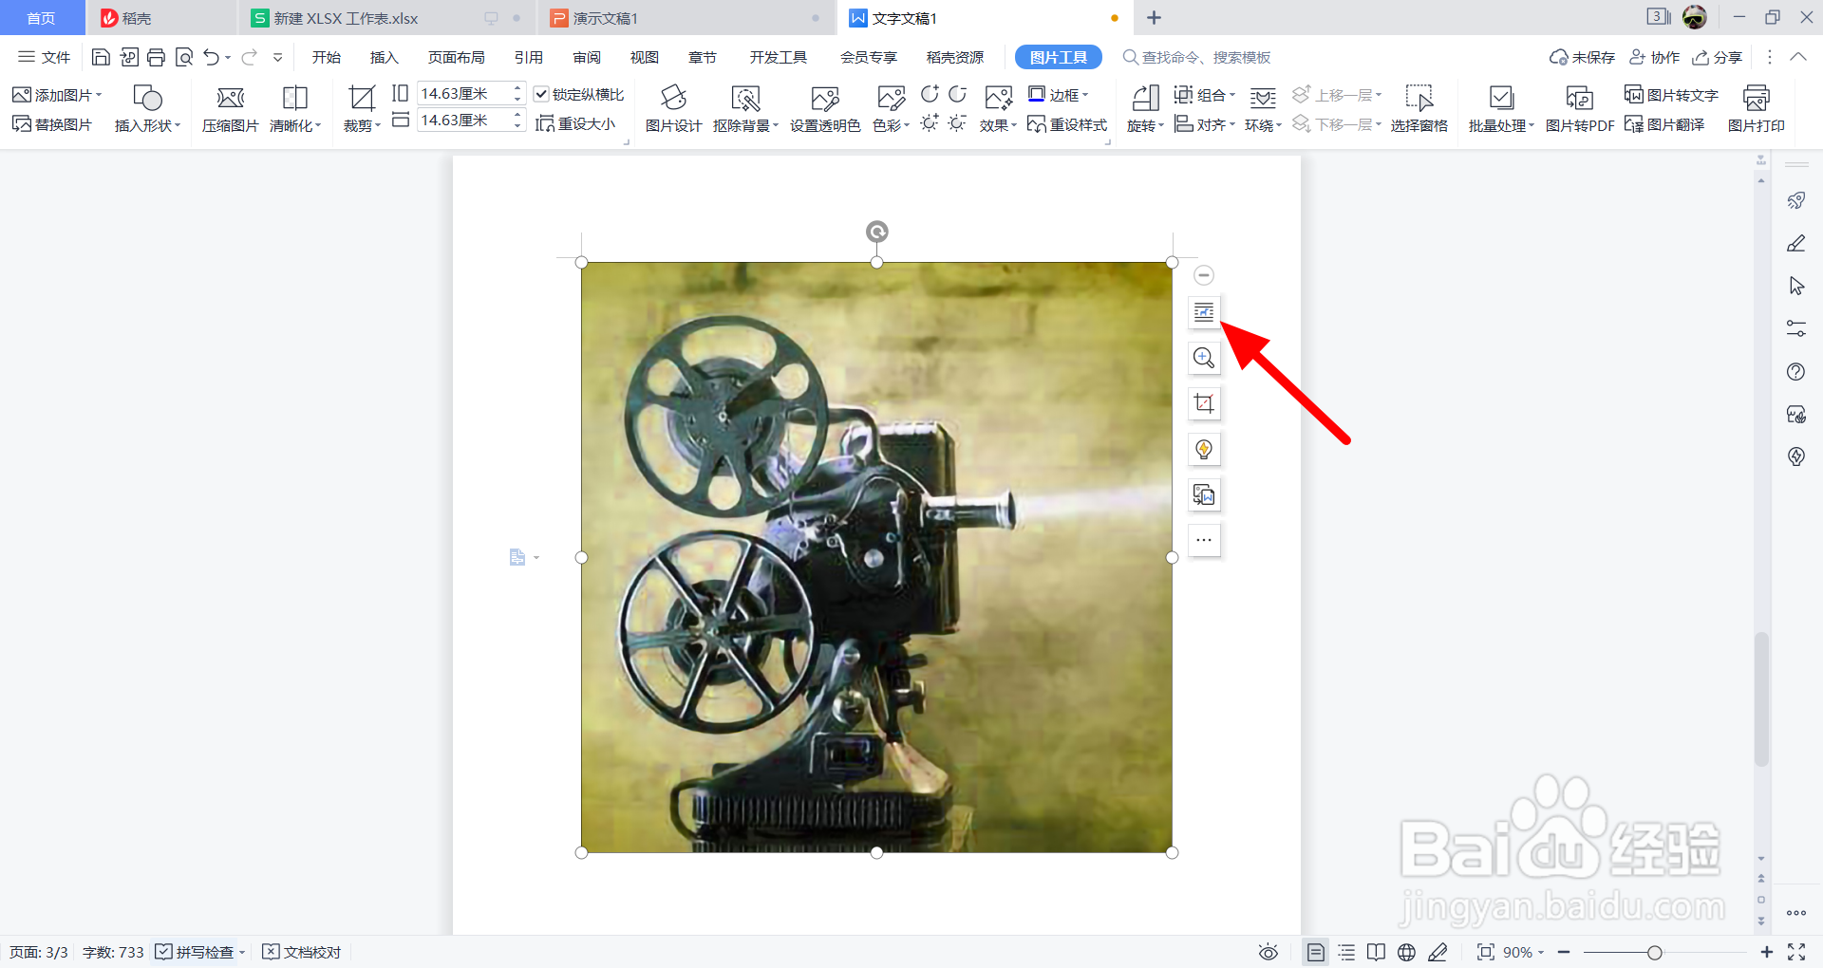The height and width of the screenshot is (968, 1823).
Task: Click 分享 share button
Action: (1717, 58)
